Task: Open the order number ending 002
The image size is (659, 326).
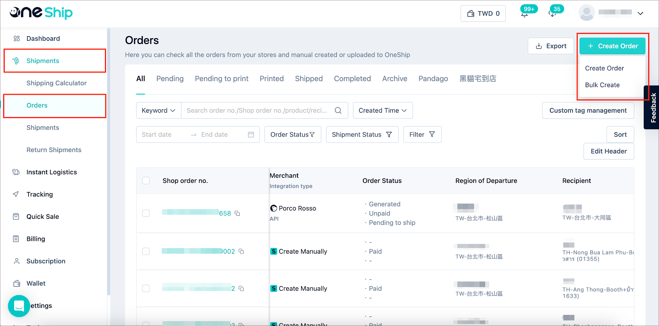Action: [199, 251]
